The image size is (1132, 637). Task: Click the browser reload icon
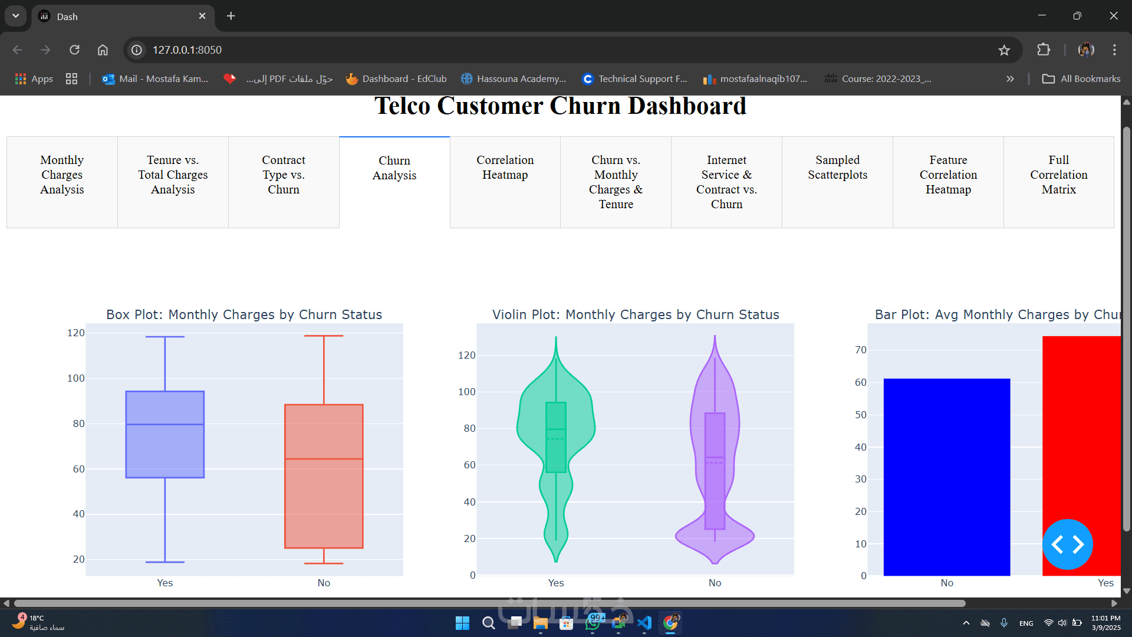tap(74, 50)
